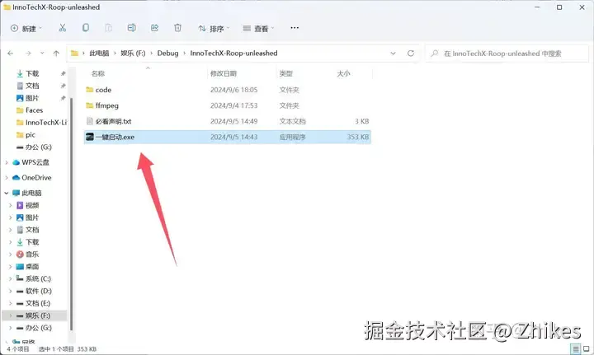Viewport: 594px width, 355px height.
Task: Switch to large icons view icon
Action: click(587, 349)
